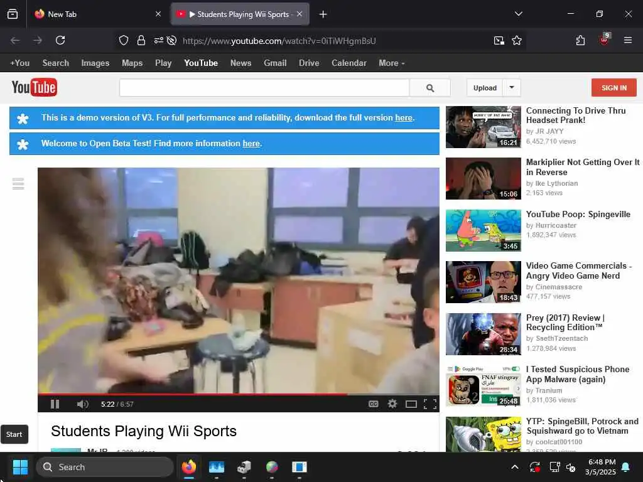This screenshot has width=643, height=482.
Task: Open the Windows Start button
Action: pyautogui.click(x=20, y=467)
